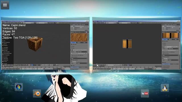Toggle Use Alpha checkbox in right window
The width and height of the screenshot is (182, 102).
coord(163,58)
